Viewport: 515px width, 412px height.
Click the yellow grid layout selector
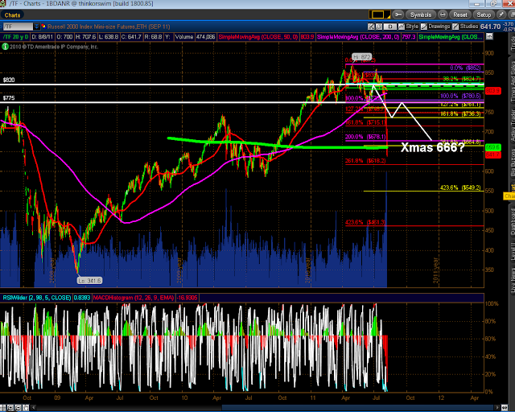click(x=378, y=14)
